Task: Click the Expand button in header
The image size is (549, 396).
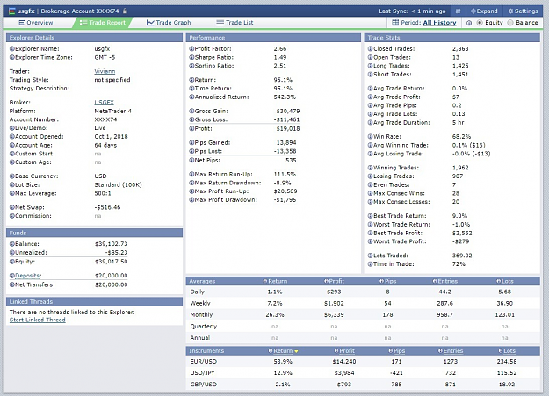Action: coord(484,11)
